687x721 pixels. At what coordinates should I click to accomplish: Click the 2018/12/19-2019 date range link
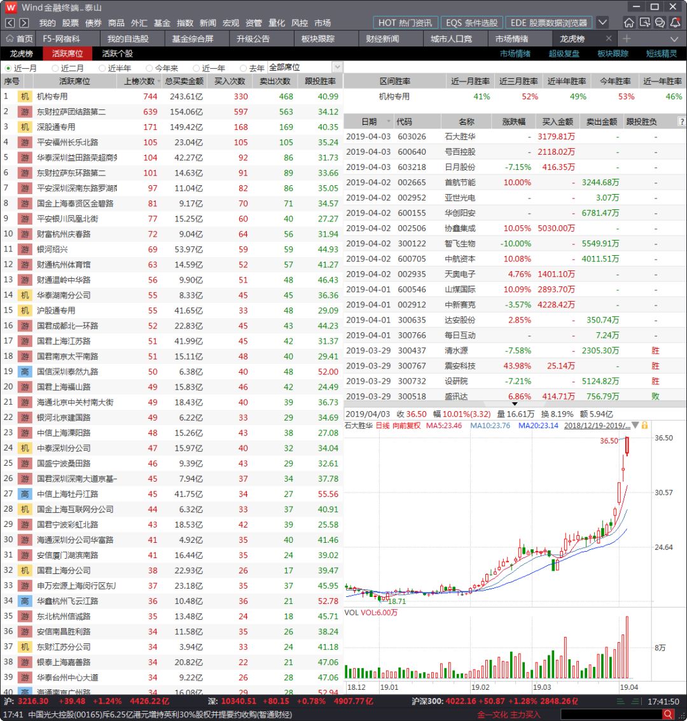[597, 425]
